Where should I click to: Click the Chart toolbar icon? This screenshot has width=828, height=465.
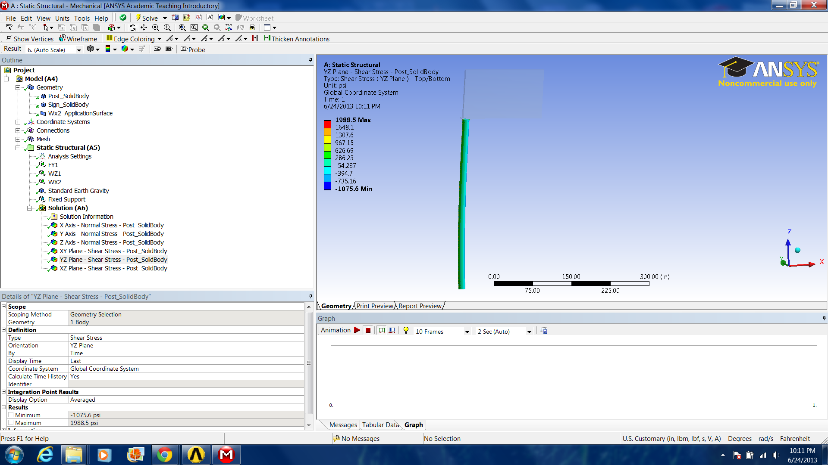pyautogui.click(x=198, y=18)
